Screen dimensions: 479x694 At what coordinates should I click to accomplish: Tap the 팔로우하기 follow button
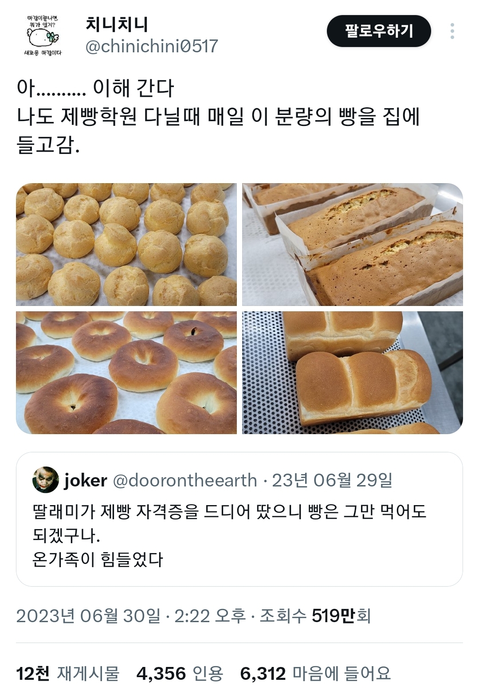click(379, 31)
